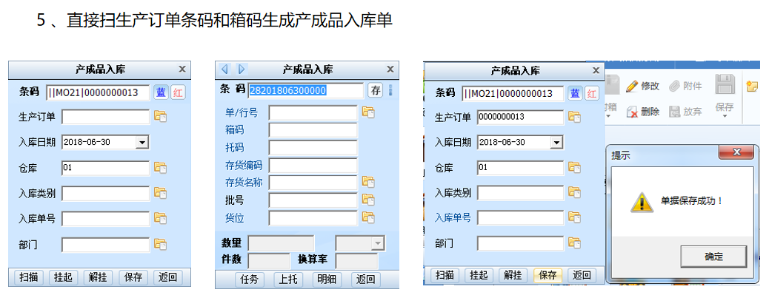Screen dimensions: 769x295
Task: Click 扫描 button in right panel
Action: [x=445, y=275]
